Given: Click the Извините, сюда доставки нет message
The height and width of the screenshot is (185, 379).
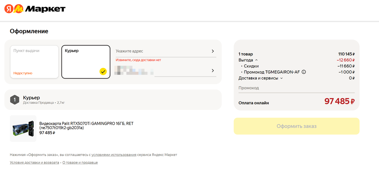Looking at the screenshot, I should click(138, 60).
